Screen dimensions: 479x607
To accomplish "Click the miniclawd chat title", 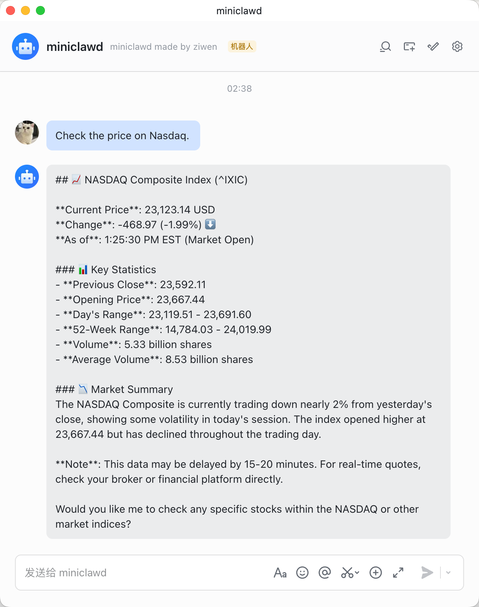I will tap(75, 47).
